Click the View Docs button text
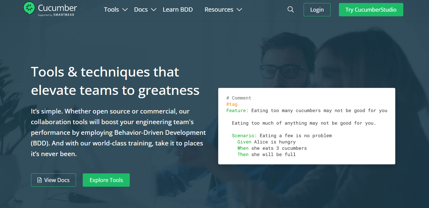 tap(57, 180)
